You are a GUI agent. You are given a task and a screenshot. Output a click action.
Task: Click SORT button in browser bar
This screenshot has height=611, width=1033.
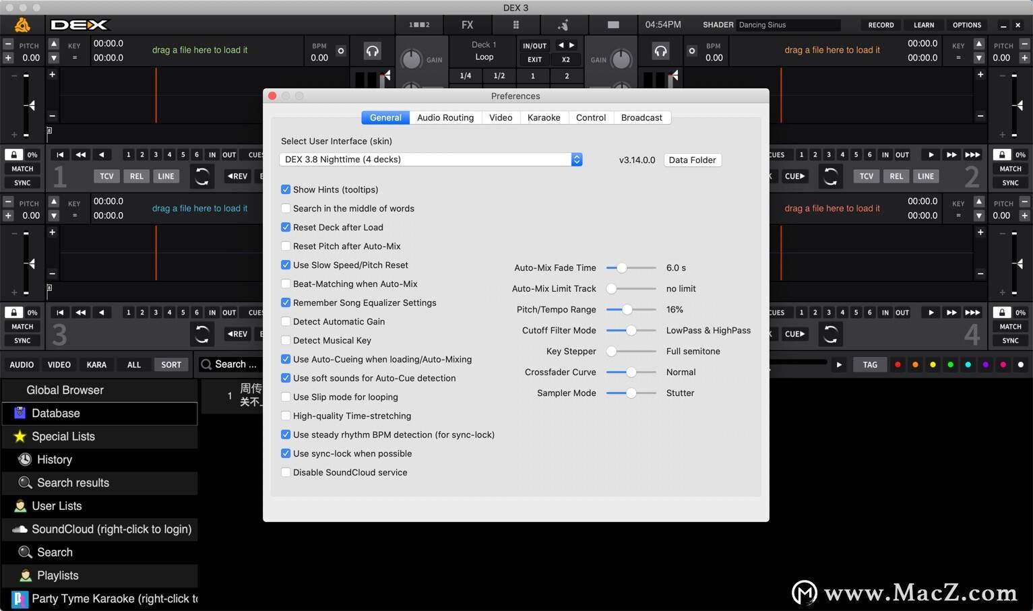click(x=171, y=365)
